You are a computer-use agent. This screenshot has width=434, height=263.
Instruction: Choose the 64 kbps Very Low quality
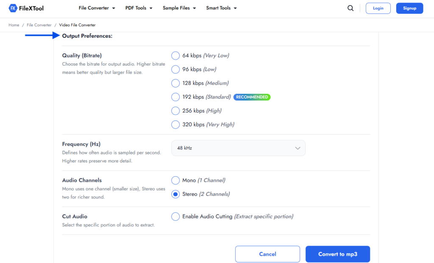[175, 55]
